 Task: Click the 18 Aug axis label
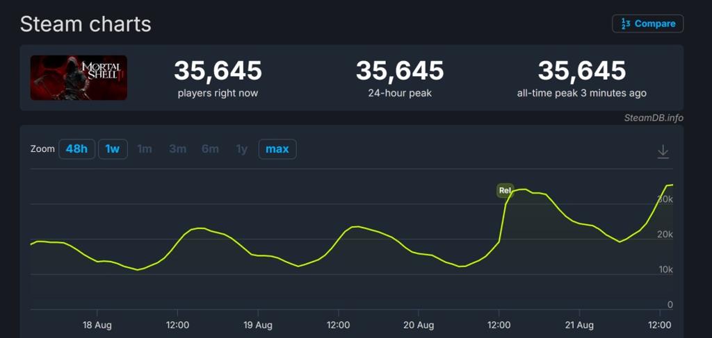click(97, 326)
